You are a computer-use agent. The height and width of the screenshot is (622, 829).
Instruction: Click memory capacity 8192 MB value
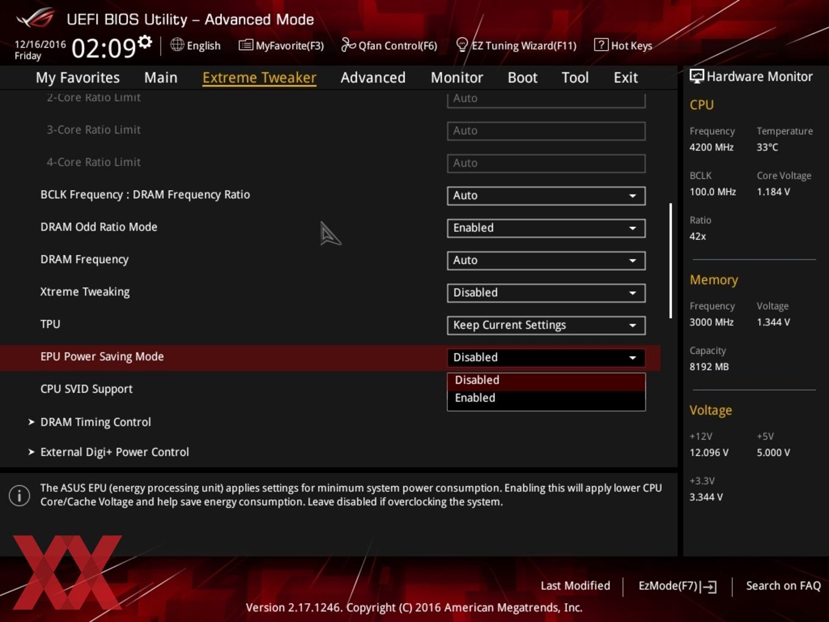[x=709, y=366]
